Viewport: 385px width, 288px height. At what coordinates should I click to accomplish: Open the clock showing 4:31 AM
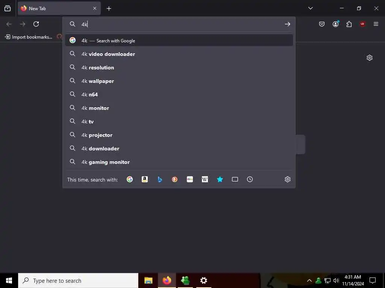[353, 280]
